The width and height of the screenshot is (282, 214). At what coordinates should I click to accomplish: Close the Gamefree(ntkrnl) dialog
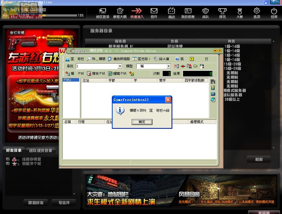pos(168,100)
